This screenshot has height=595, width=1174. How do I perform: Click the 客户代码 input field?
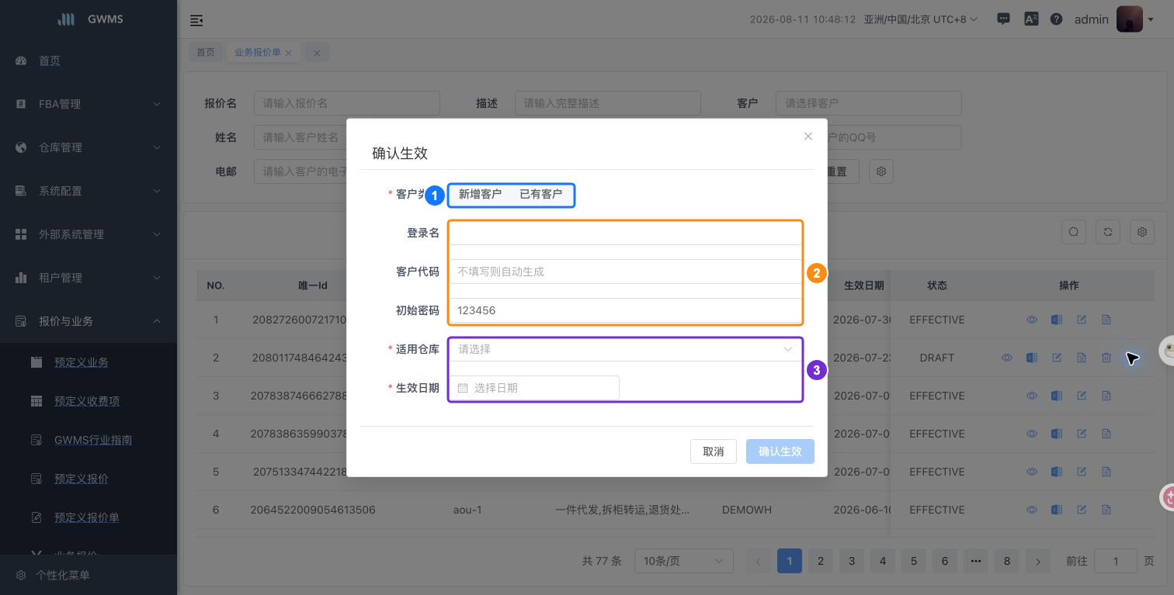point(625,272)
